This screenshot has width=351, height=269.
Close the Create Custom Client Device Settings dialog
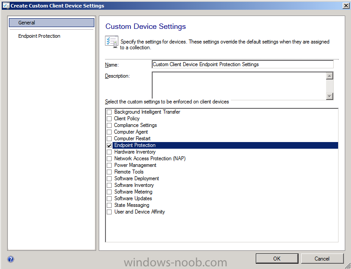point(346,6)
